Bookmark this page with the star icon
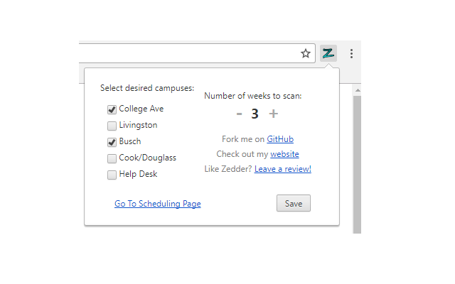The image size is (455, 284). (x=306, y=53)
